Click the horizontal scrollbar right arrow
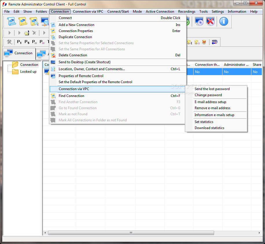This screenshot has height=244, width=265. 259,233
